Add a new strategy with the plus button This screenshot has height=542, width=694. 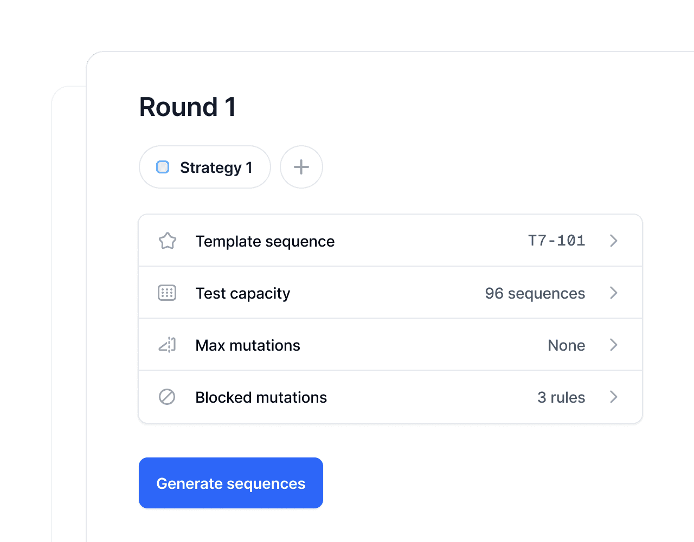(x=301, y=167)
